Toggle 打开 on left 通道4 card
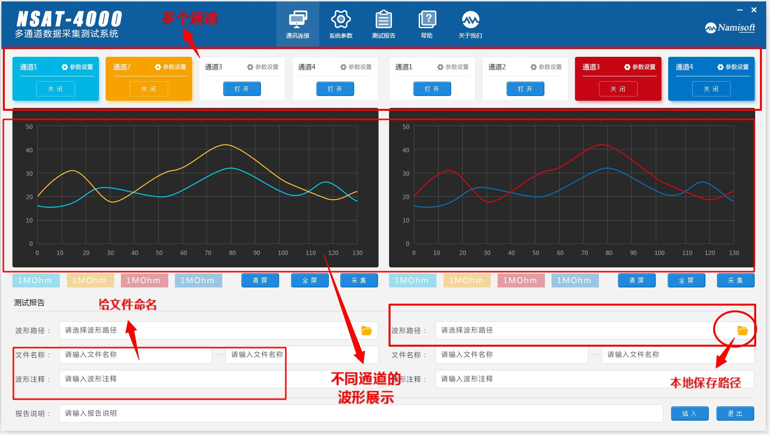The width and height of the screenshot is (770, 435). click(x=335, y=89)
